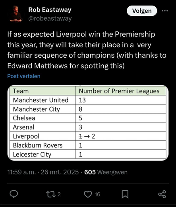This screenshot has height=207, width=176.
Task: Click the @robeastaway handle
Action: pos(50,18)
